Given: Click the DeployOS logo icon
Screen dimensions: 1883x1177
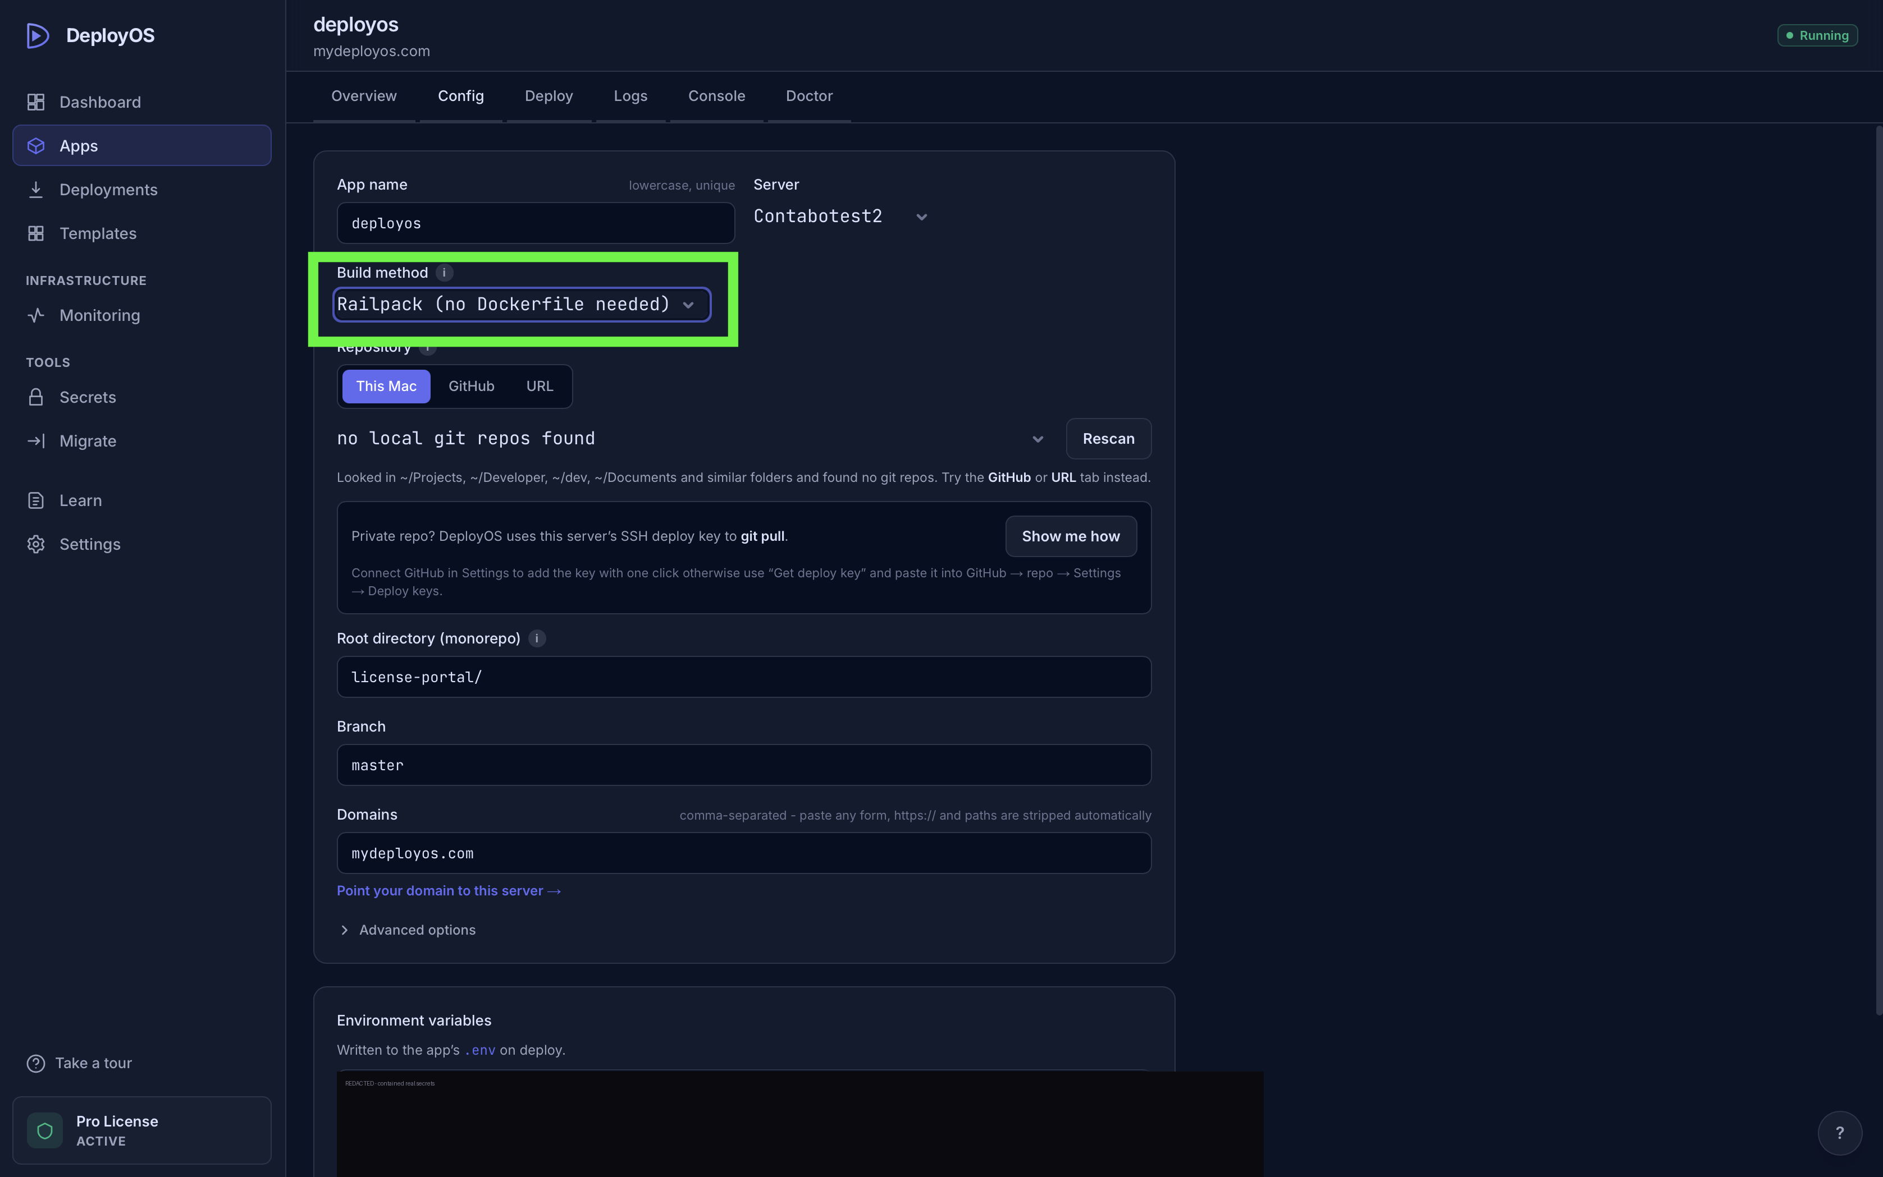Looking at the screenshot, I should pos(38,36).
